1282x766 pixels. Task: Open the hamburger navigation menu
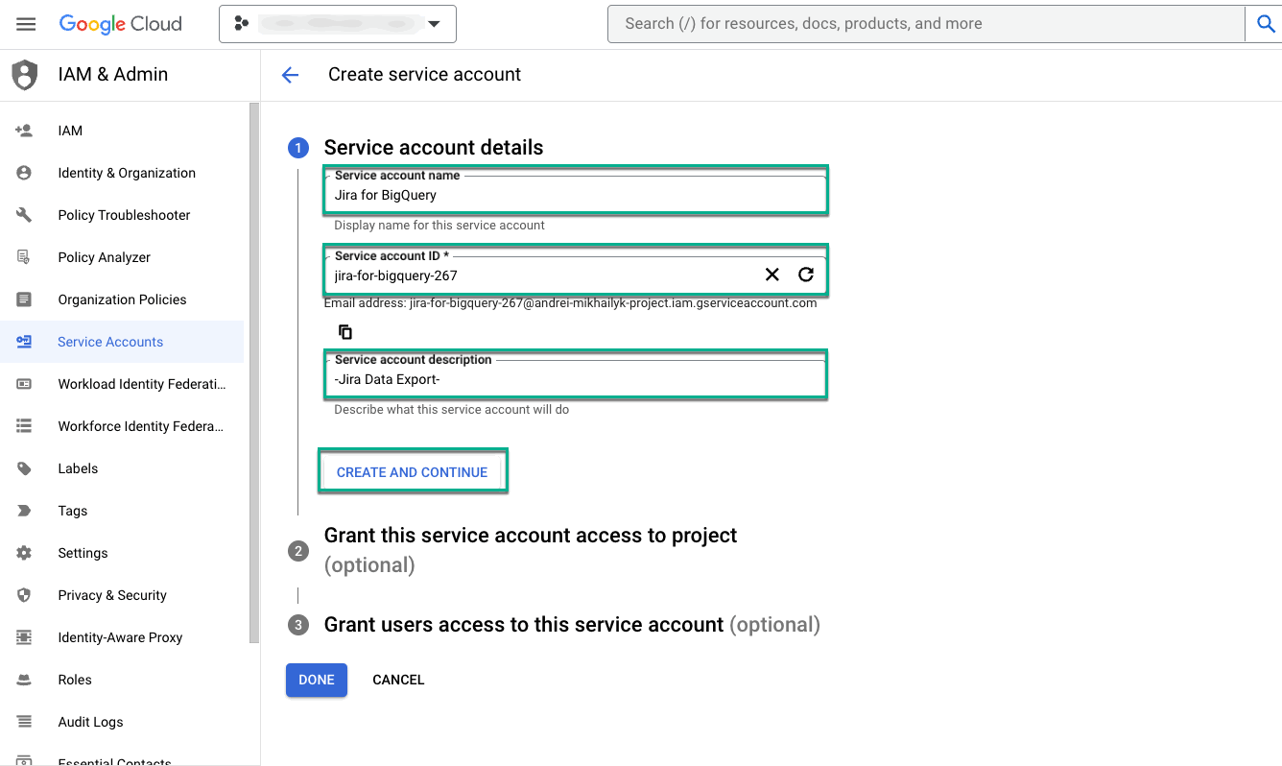(x=26, y=24)
